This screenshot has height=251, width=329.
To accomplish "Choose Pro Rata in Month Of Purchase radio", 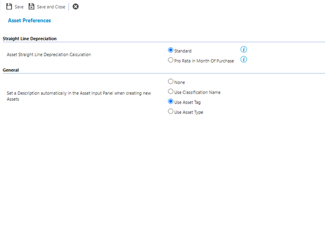I will pos(171,60).
